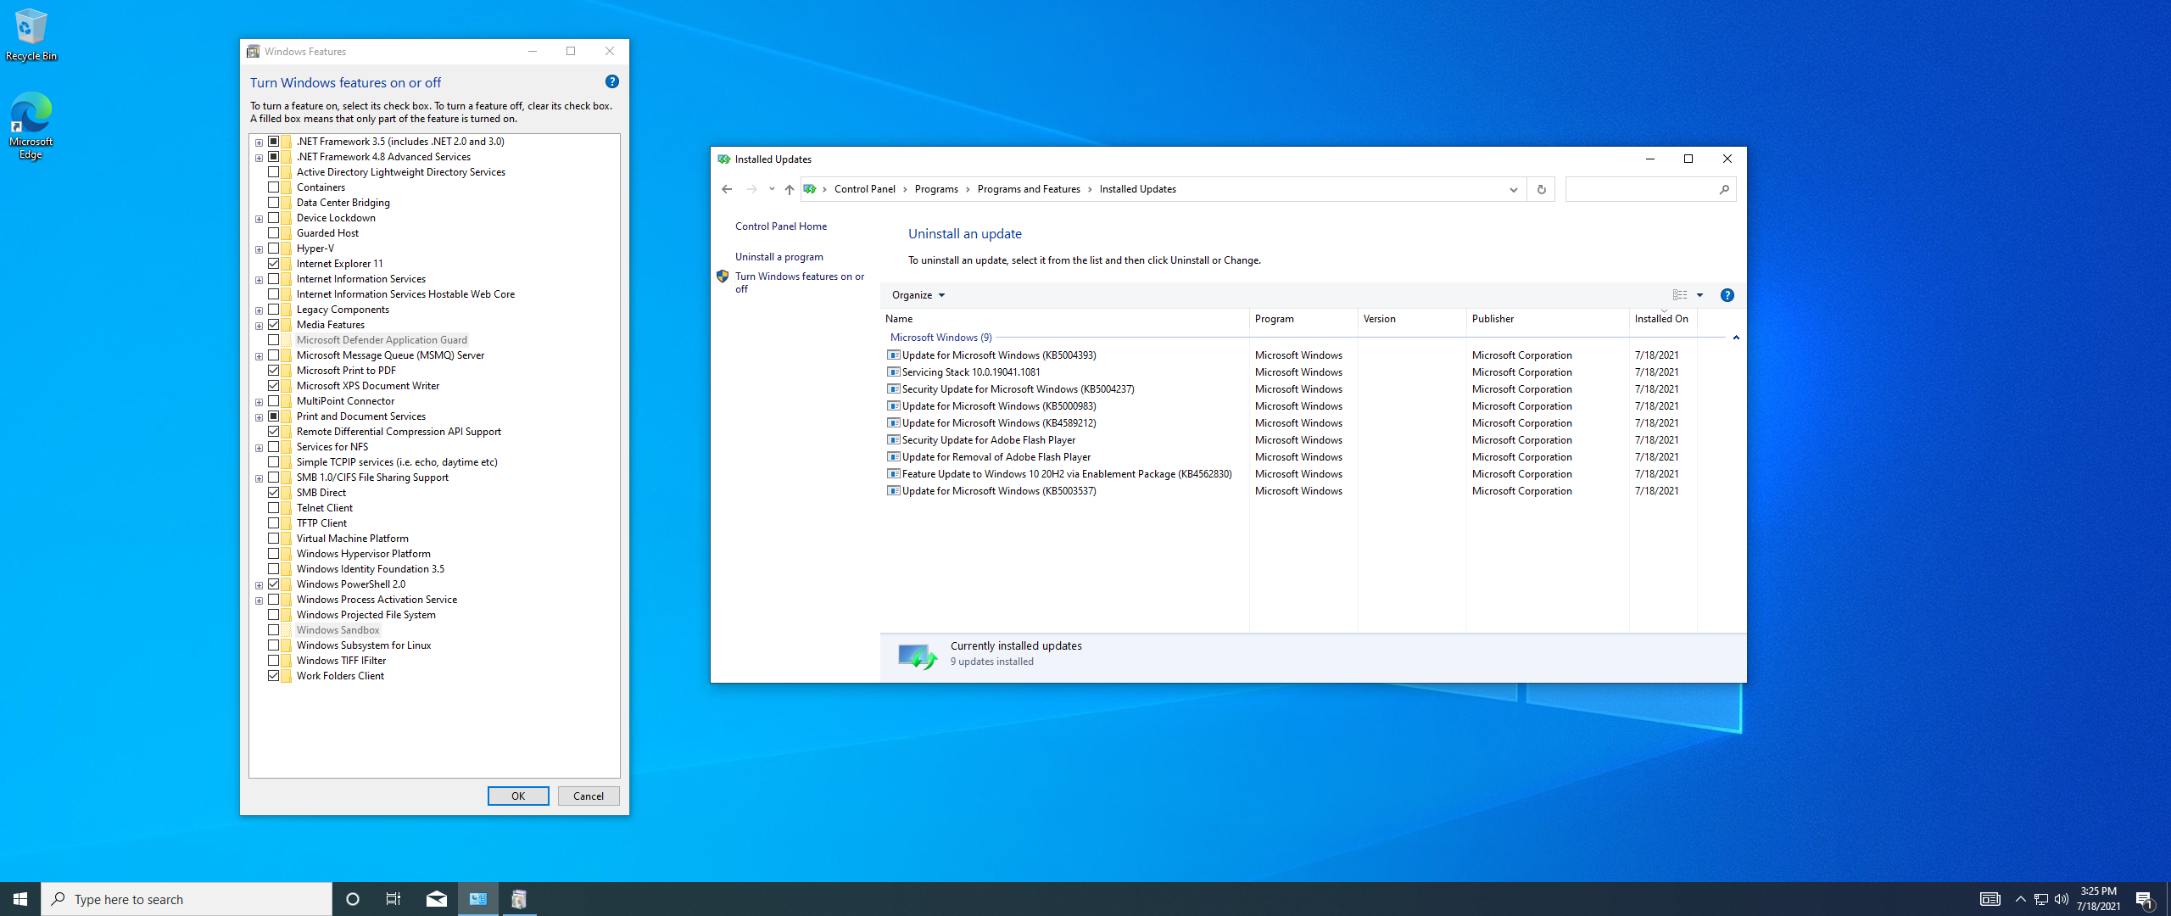The width and height of the screenshot is (2171, 916).
Task: Sort by the Publisher column header
Action: tap(1548, 319)
